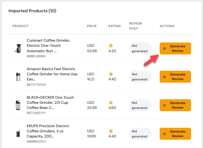
Task: Click star icon above the 4.60 rating
Action: (111, 102)
